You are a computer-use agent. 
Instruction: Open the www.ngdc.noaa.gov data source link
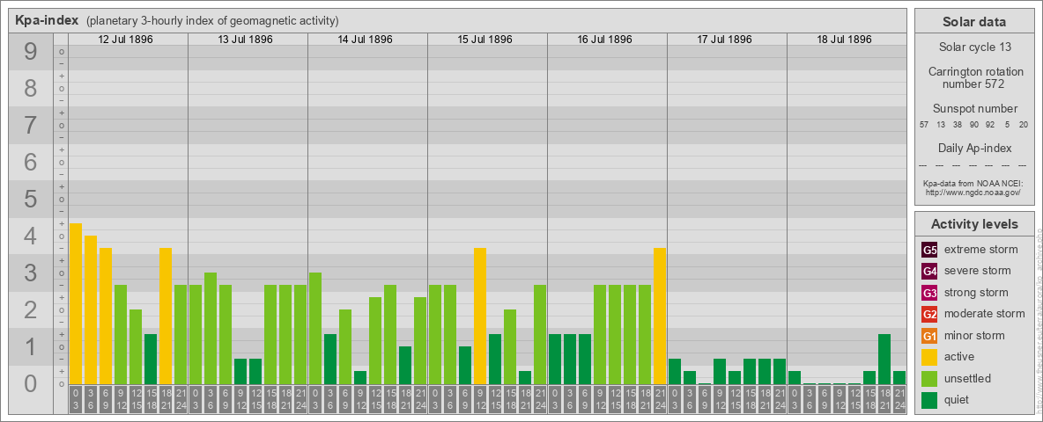click(x=972, y=192)
